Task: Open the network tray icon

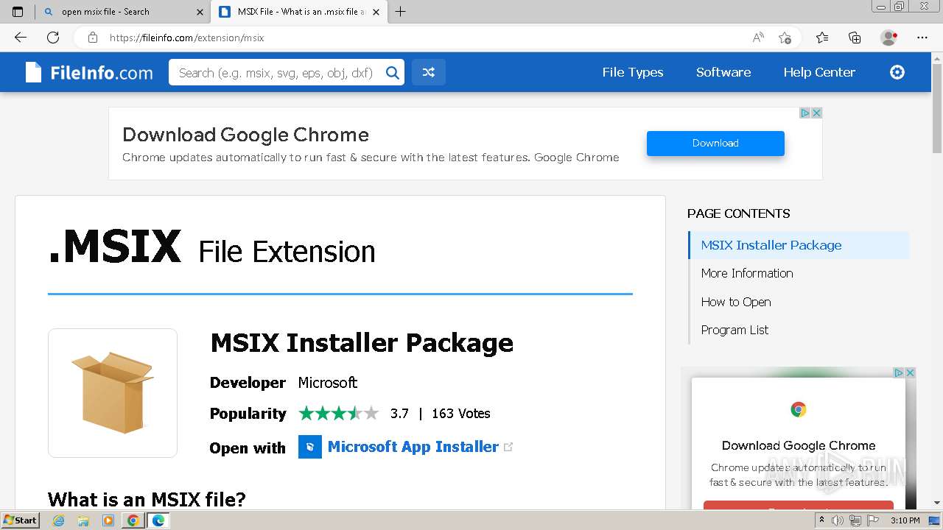Action: coord(855,520)
